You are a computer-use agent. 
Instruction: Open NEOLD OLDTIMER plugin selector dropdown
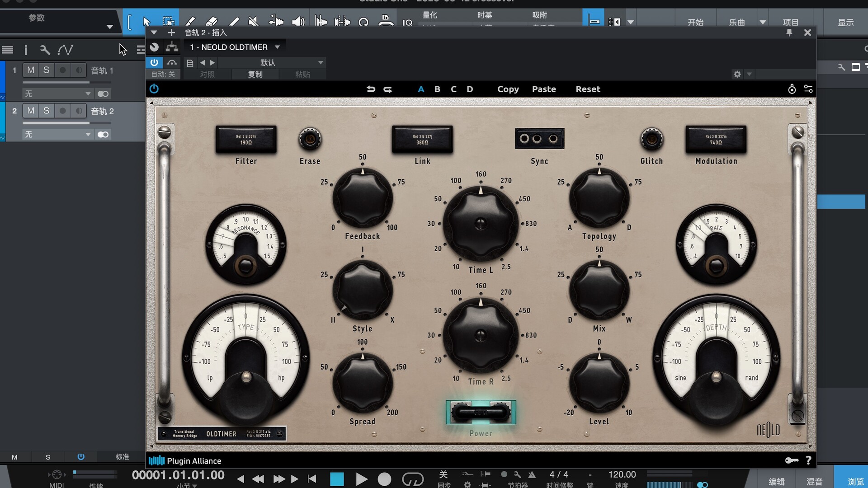click(277, 47)
